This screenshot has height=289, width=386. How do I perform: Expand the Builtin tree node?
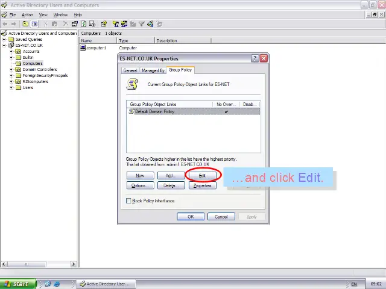pos(11,58)
